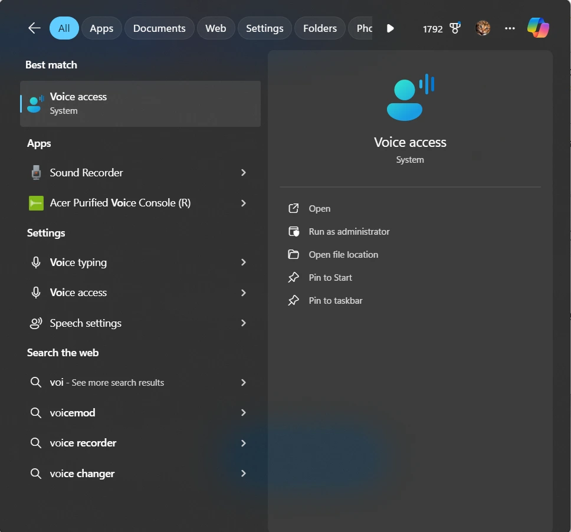This screenshot has width=571, height=532.
Task: Click the Speech settings person icon
Action: (35, 323)
